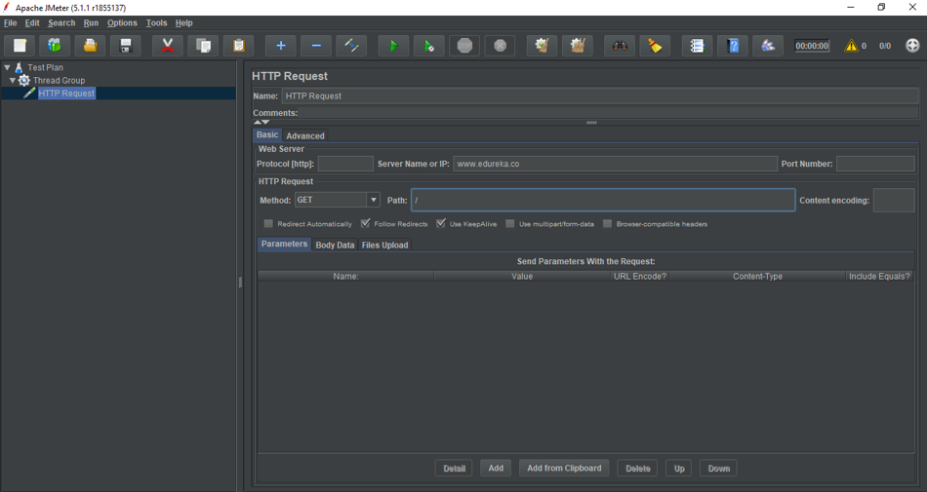Screen dimensions: 927x492
Task: Toggle the Use KeepAlive checkbox
Action: tap(440, 223)
